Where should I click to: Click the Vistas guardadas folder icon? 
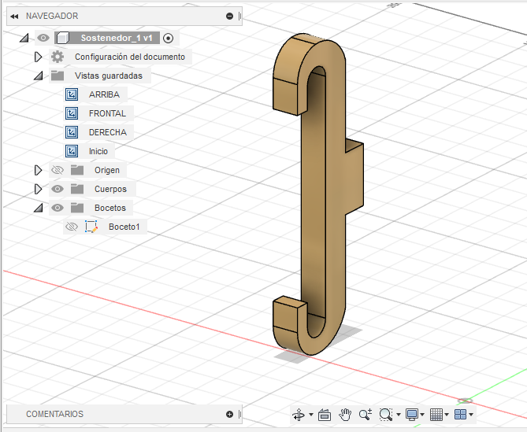(58, 76)
